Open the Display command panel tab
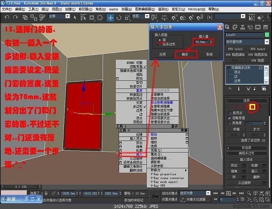Screen dimensions: 272x209 tap(258, 27)
